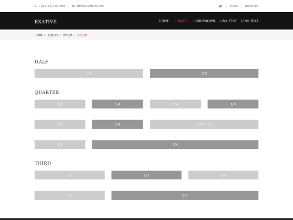Click the Dolor breadcrumb item
The width and height of the screenshot is (293, 220).
coord(82,35)
